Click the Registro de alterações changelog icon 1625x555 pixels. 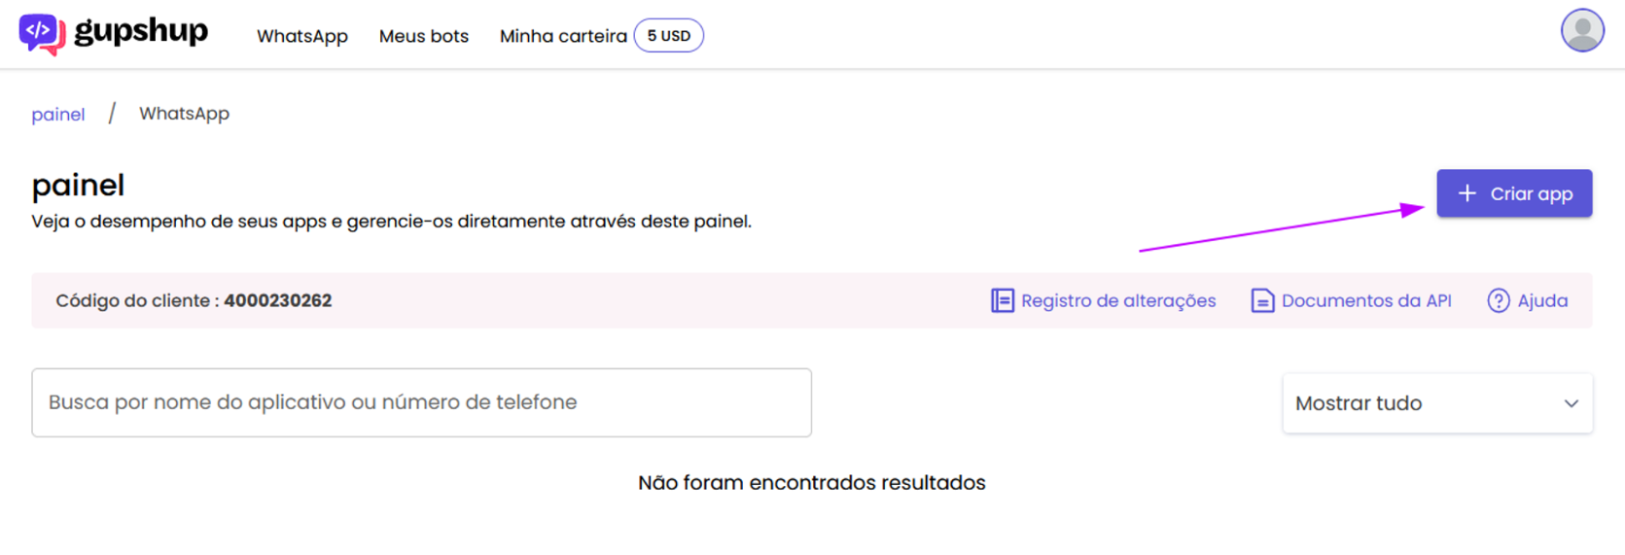(x=1003, y=300)
